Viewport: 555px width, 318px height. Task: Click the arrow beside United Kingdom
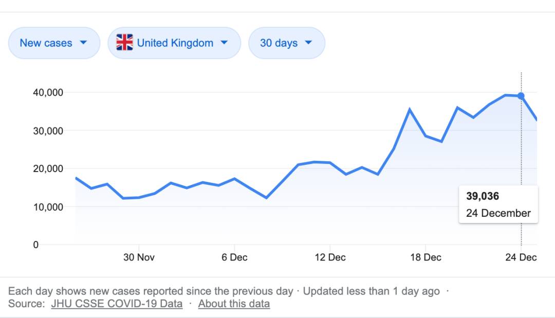pos(224,43)
